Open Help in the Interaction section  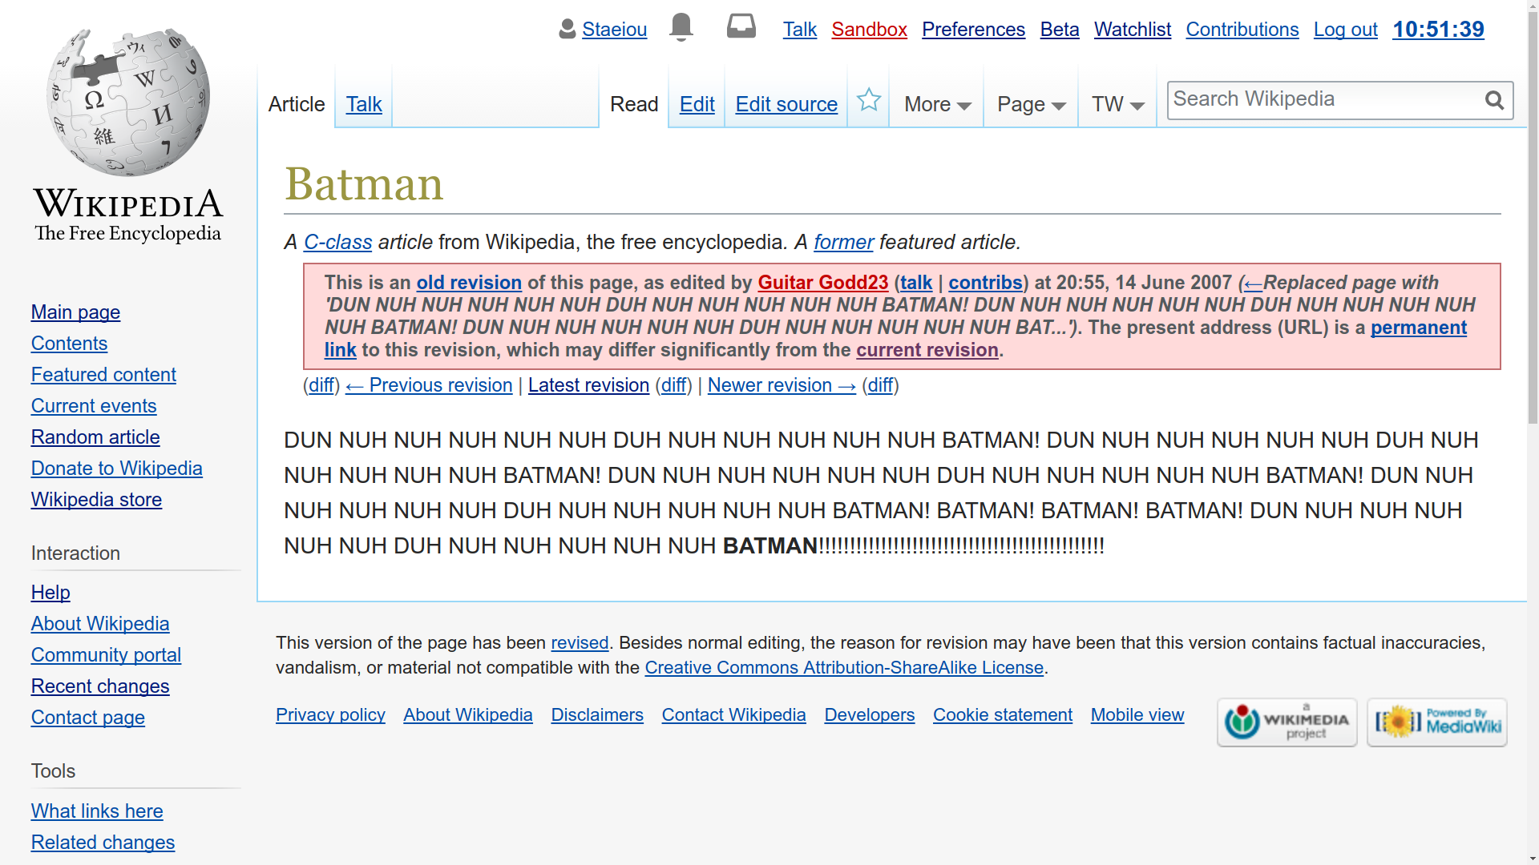pyautogui.click(x=50, y=593)
